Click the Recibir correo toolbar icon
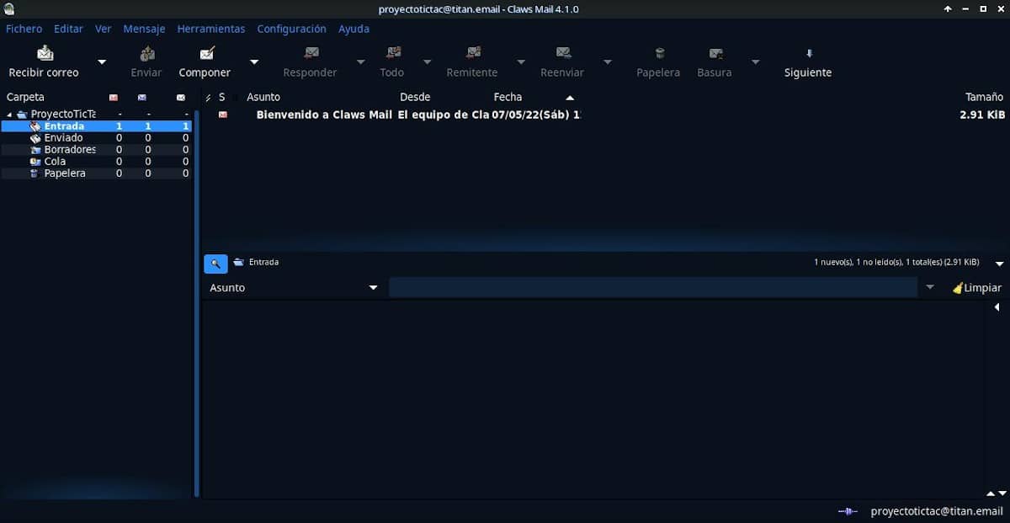The width and height of the screenshot is (1010, 523). [x=45, y=53]
